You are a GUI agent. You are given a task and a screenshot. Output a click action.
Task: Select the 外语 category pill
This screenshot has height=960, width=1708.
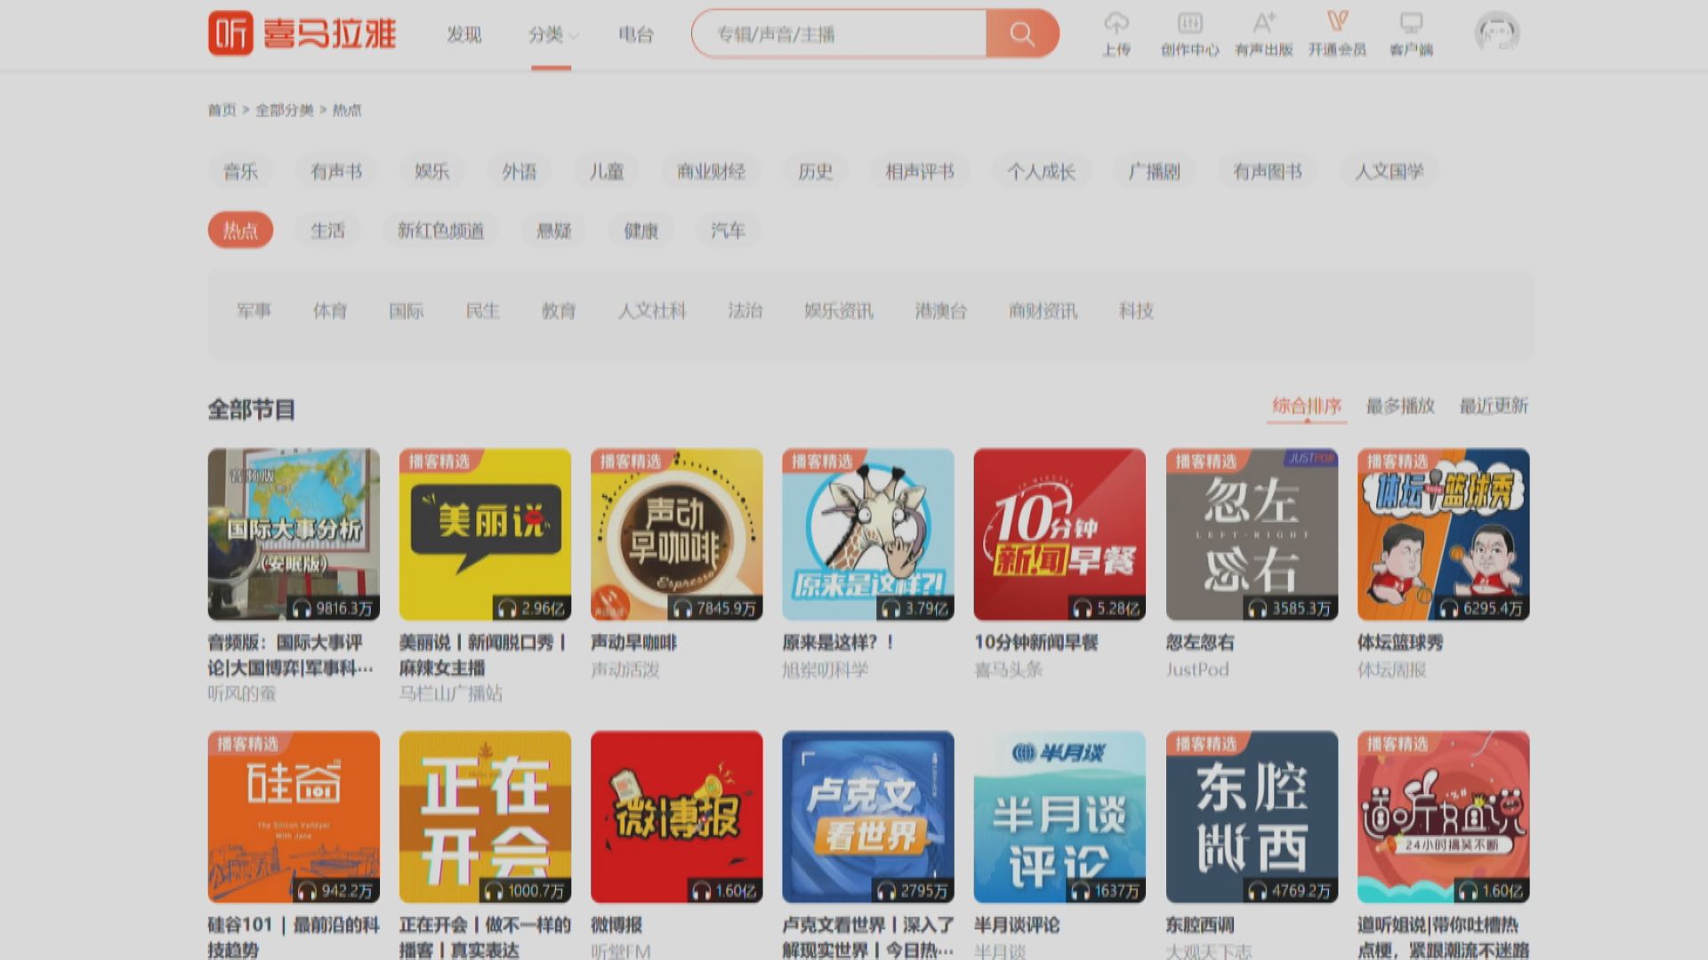point(519,172)
